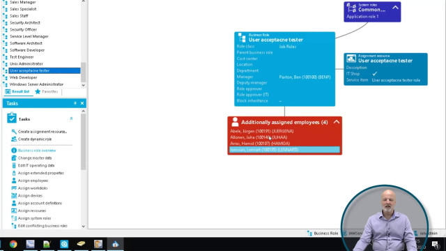
Task: Open Change master data task
Action: (x=35, y=158)
